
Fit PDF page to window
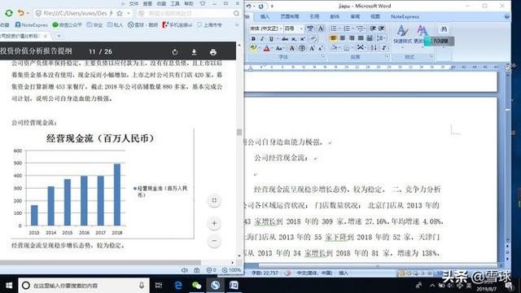coord(214,200)
